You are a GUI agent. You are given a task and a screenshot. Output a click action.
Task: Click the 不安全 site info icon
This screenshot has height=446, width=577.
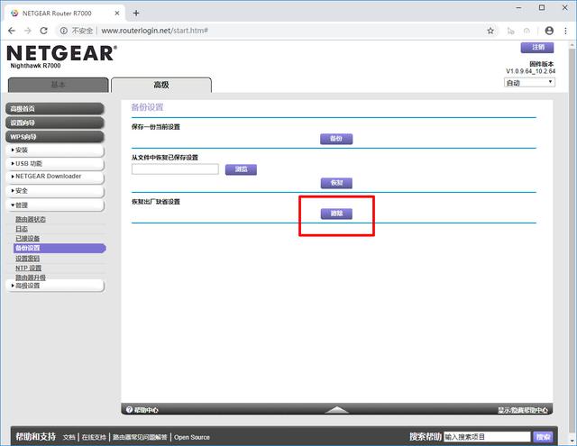click(64, 31)
